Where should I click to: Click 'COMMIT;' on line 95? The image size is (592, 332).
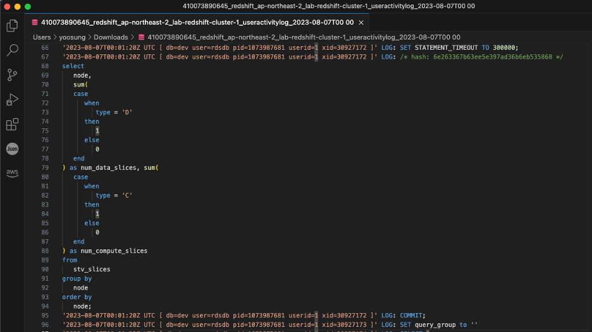click(412, 316)
